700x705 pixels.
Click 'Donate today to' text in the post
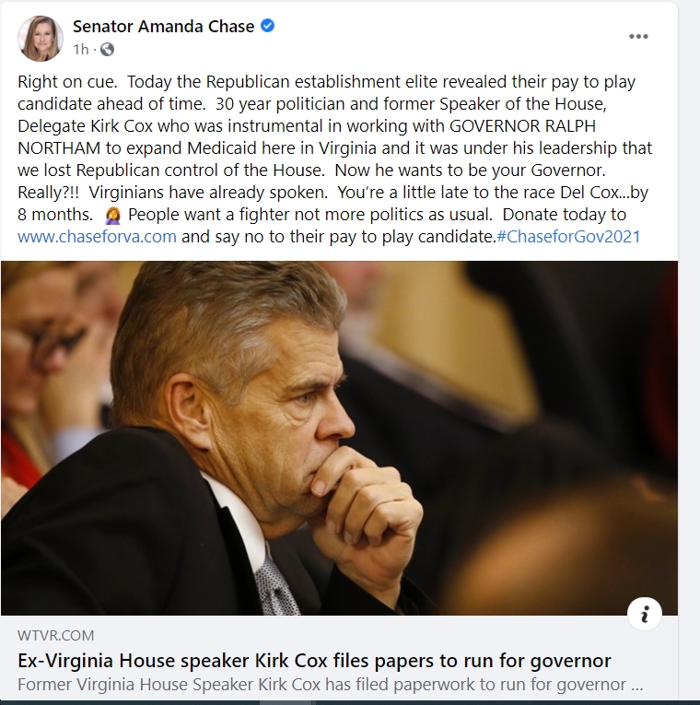click(565, 215)
